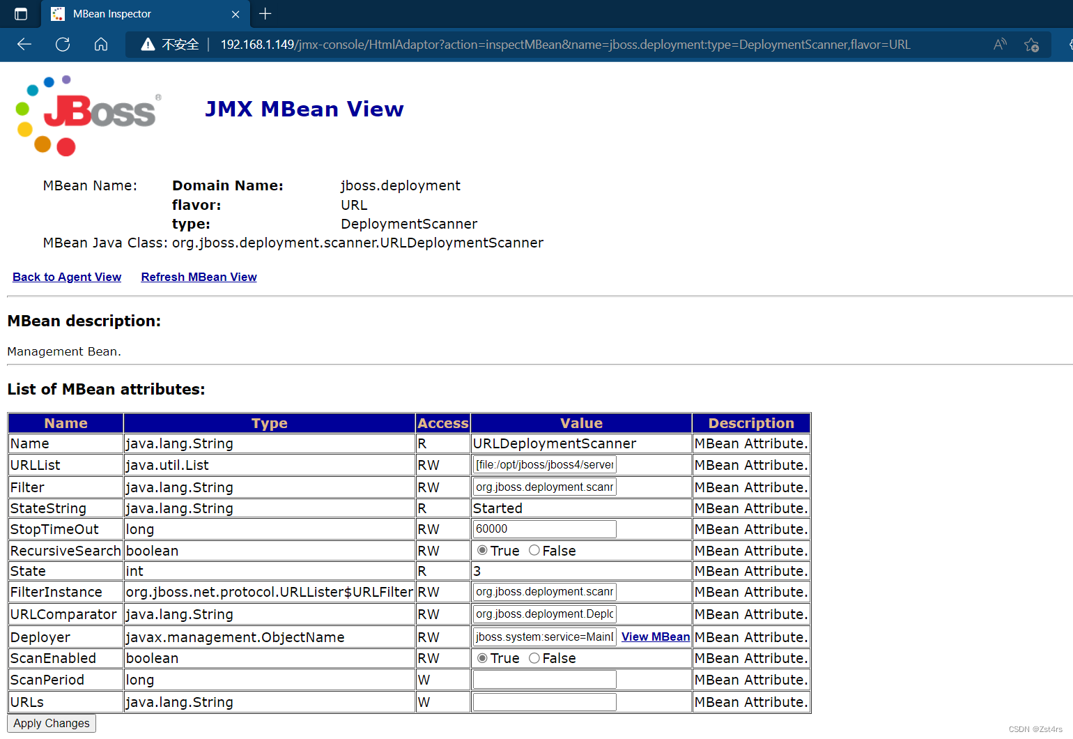Click the java.util.List type cell

tap(270, 465)
